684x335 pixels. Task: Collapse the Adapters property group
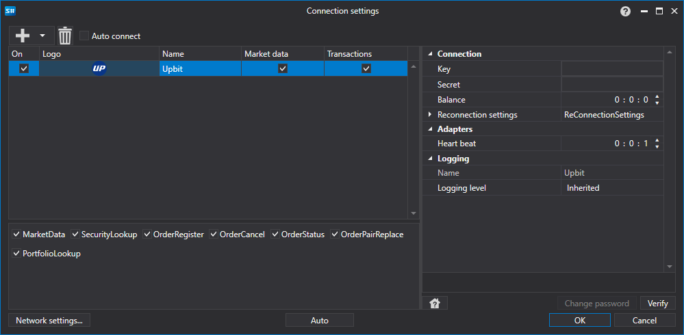[430, 129]
